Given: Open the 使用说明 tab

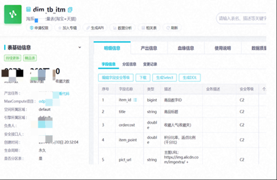Looking at the screenshot, I should click(x=223, y=48).
